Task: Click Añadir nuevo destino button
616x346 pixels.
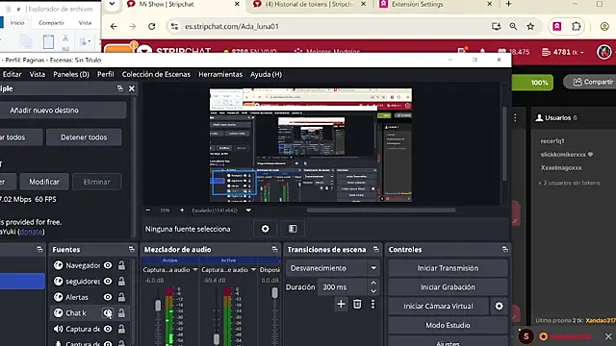Action: (x=63, y=111)
